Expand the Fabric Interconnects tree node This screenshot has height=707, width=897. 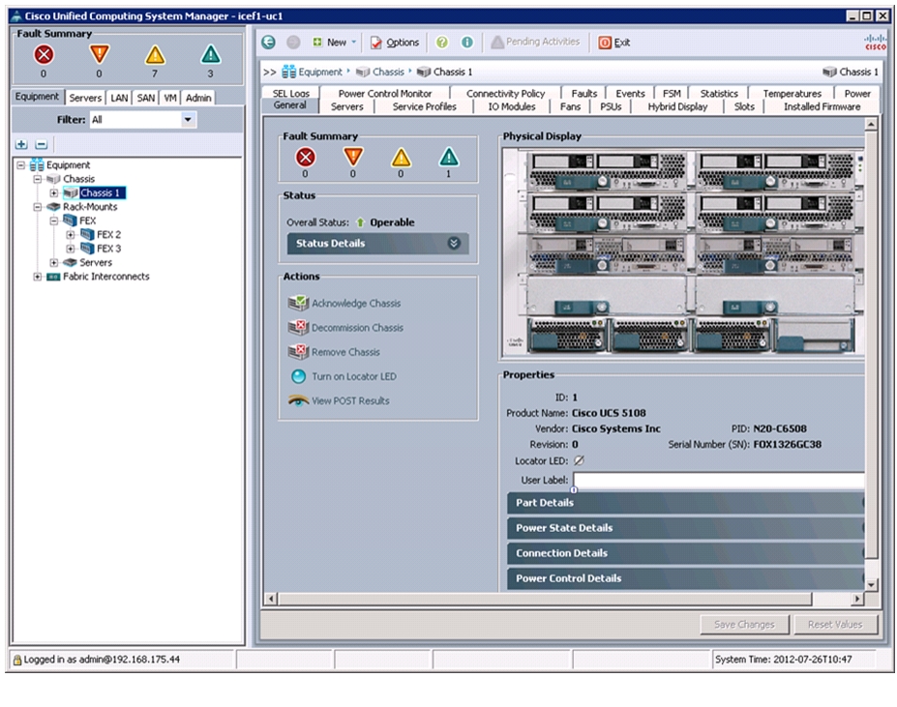38,277
